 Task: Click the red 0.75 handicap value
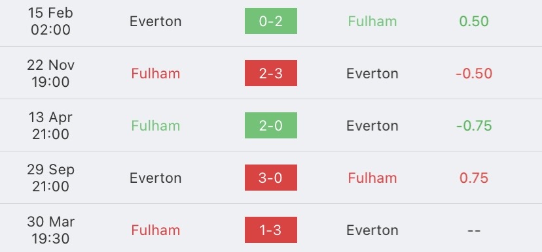(x=474, y=178)
